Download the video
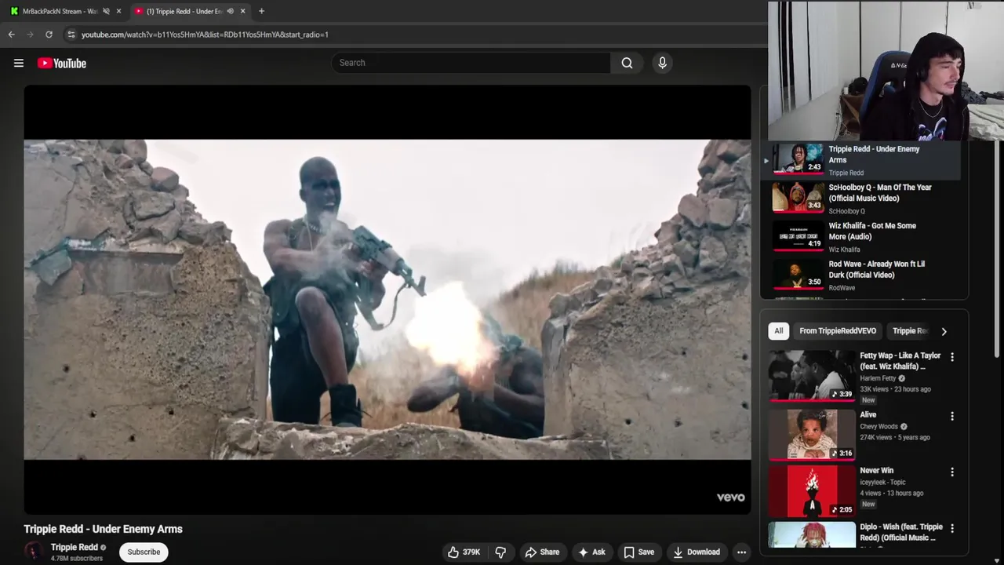The width and height of the screenshot is (1004, 565). point(697,552)
